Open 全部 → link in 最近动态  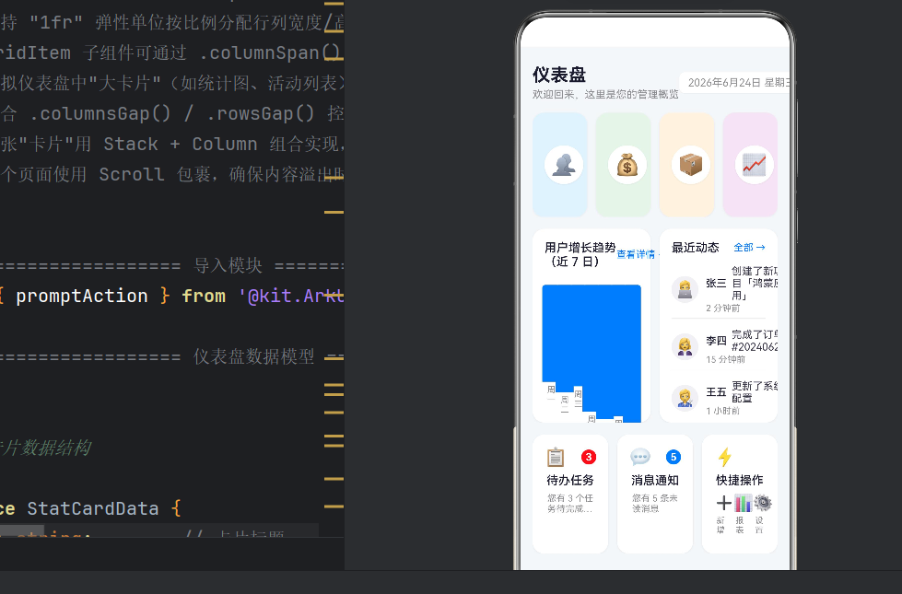tap(750, 247)
